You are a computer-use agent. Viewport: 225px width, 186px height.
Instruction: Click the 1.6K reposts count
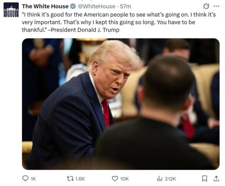pos(80,179)
